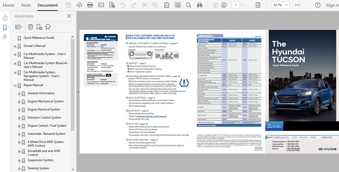339x172 pixels.
Task: Delete selected bookmark with trash icon
Action: click(x=31, y=27)
